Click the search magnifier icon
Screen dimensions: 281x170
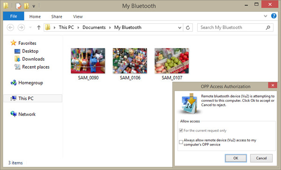[268, 28]
